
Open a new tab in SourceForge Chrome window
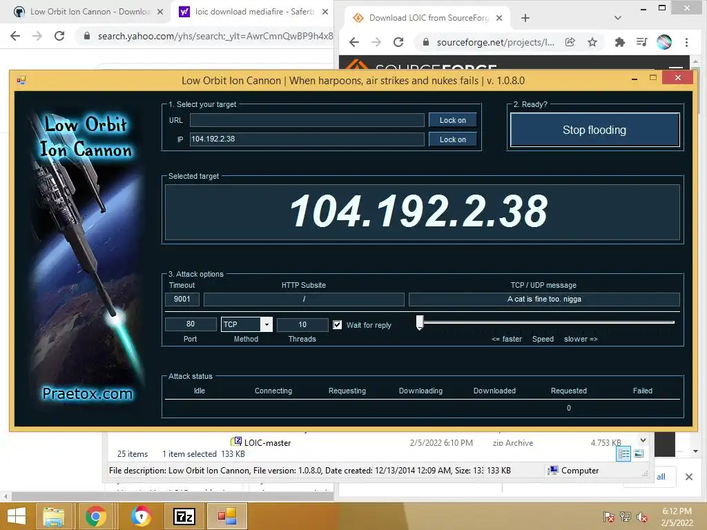(x=525, y=18)
